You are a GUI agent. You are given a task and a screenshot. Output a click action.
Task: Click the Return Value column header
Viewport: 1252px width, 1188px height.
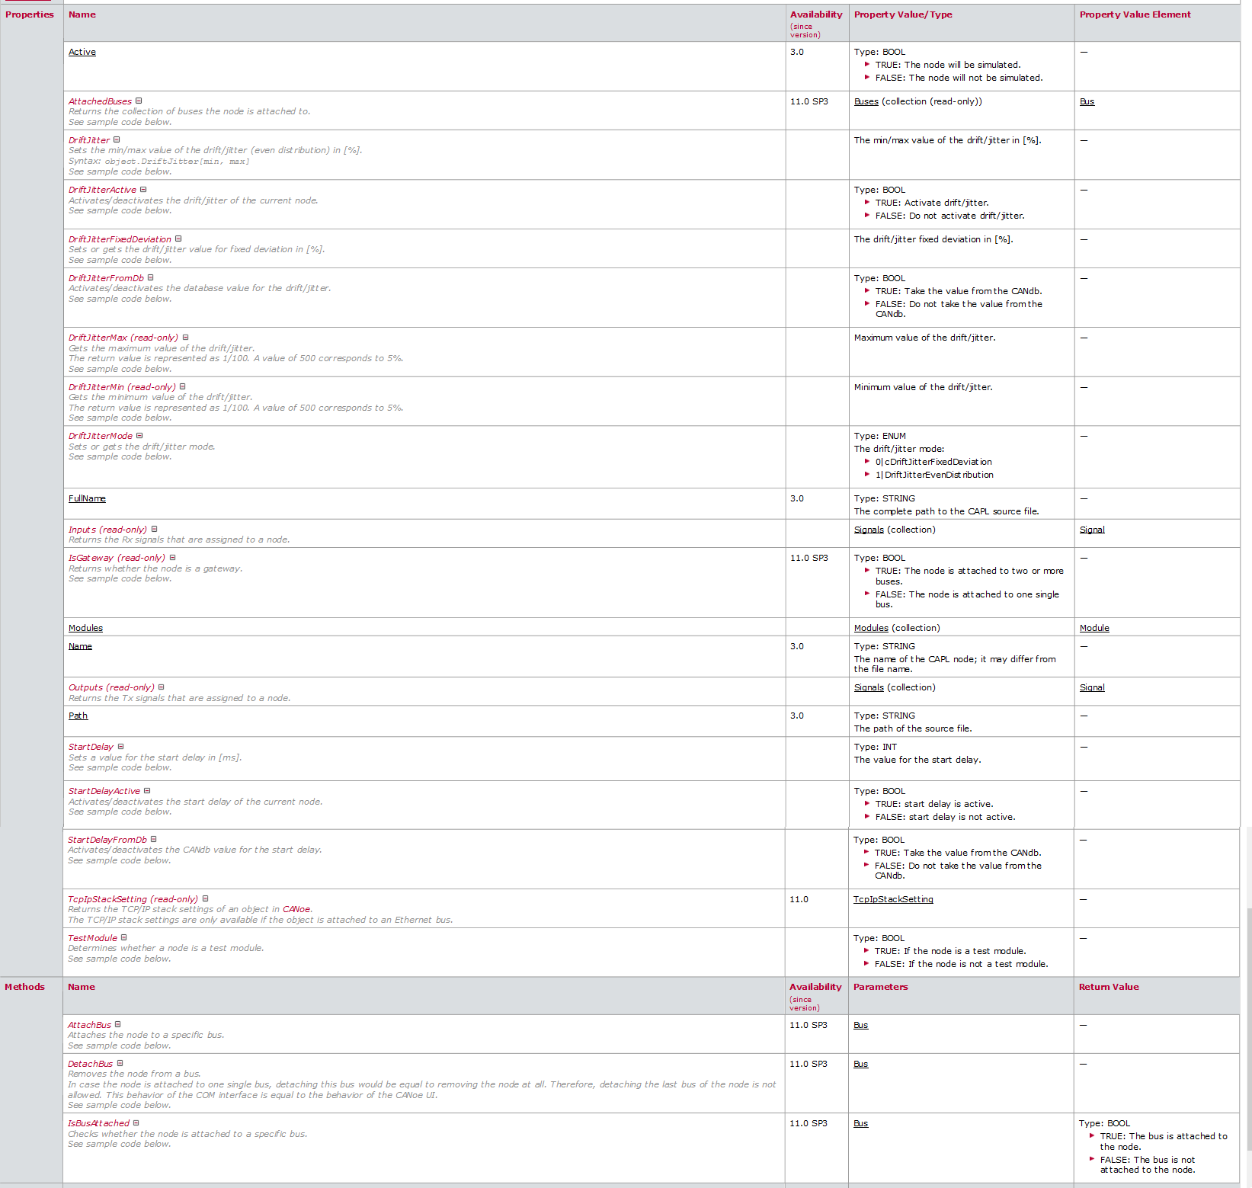click(1109, 987)
